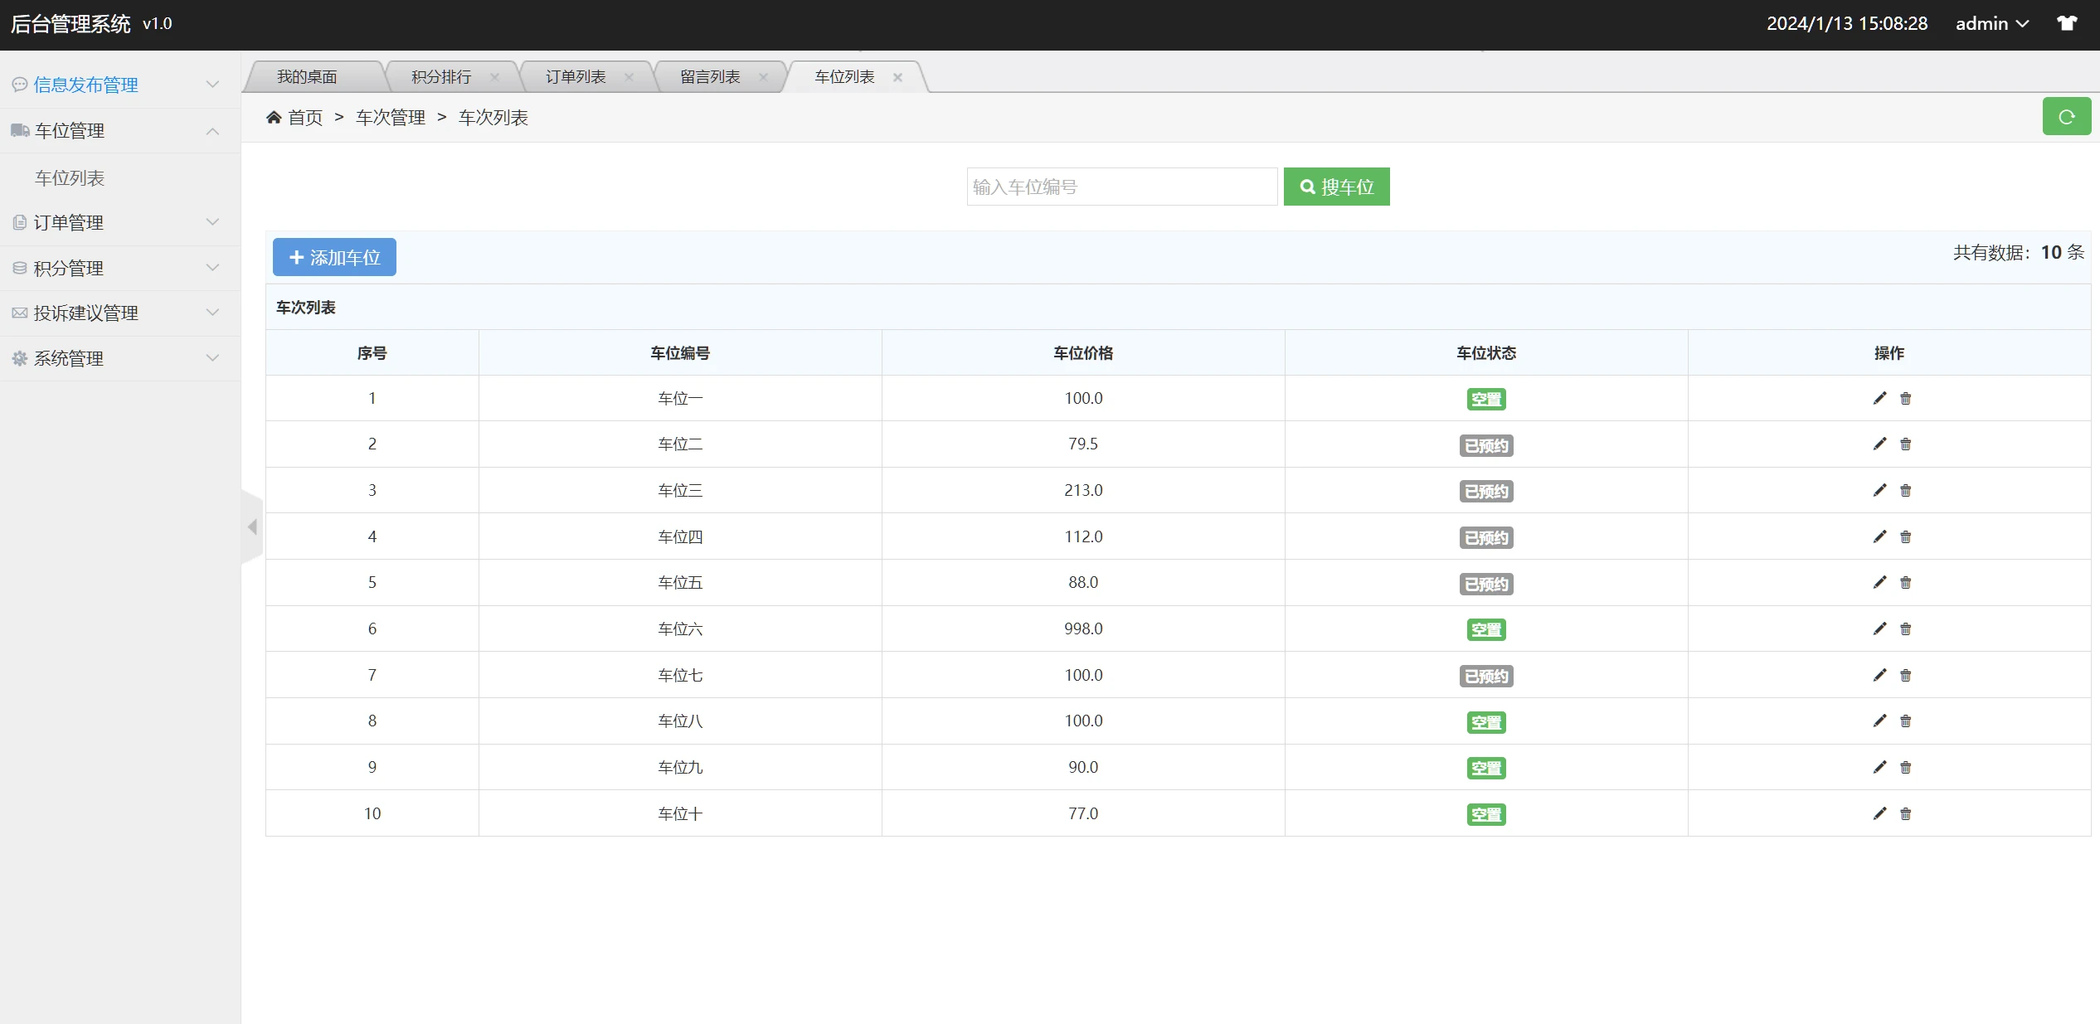Delete 车位八 with its trash icon
2100x1024 pixels.
[x=1906, y=721]
